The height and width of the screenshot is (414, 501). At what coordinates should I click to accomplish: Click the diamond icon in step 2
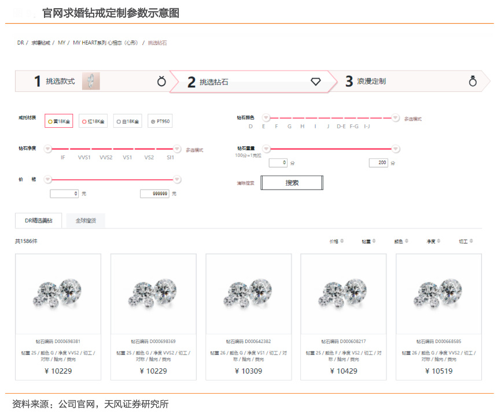pyautogui.click(x=315, y=82)
